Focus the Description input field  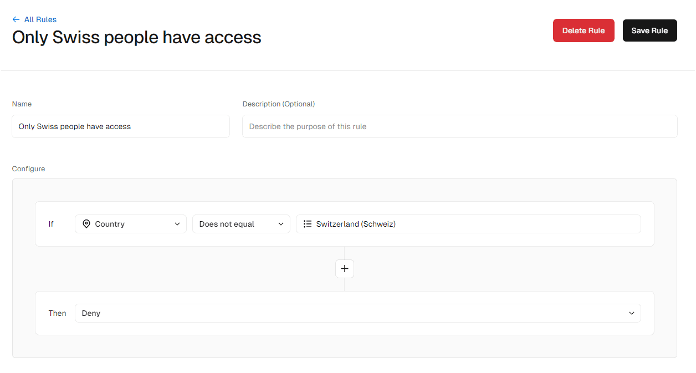pyautogui.click(x=460, y=126)
